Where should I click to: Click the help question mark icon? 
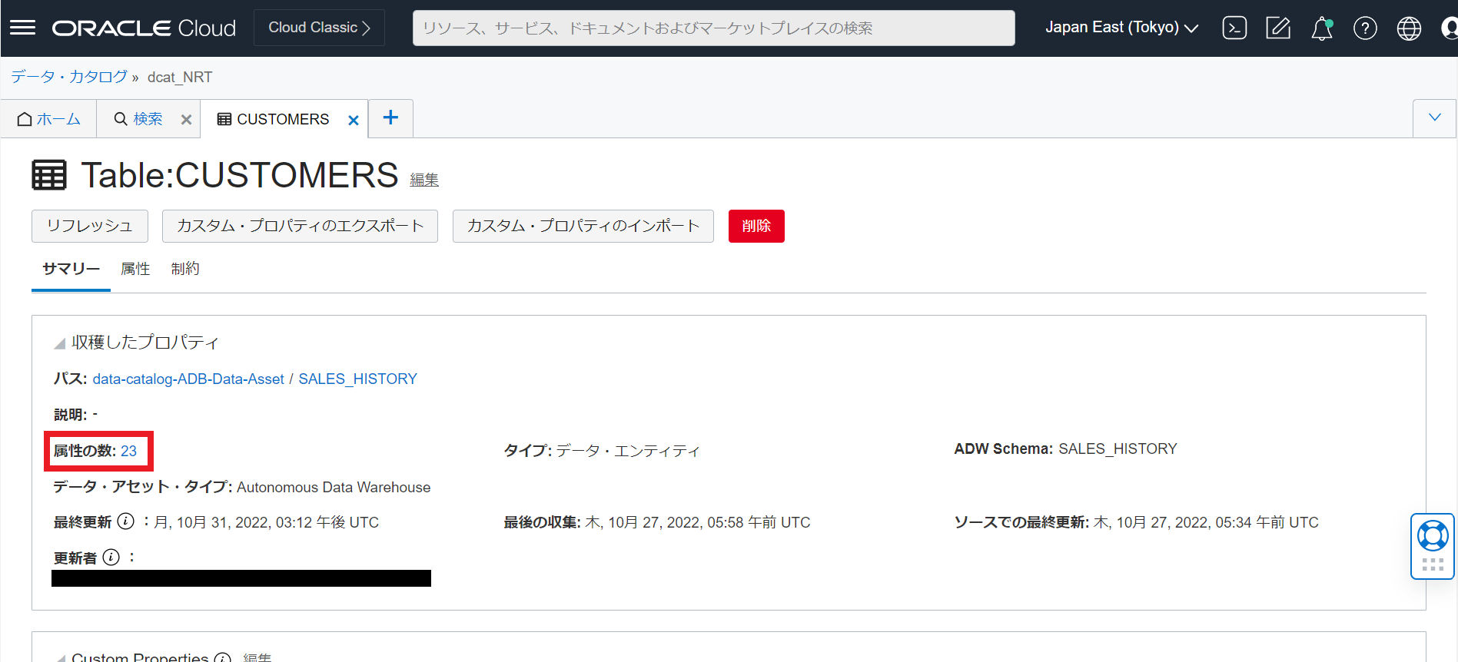[1365, 28]
